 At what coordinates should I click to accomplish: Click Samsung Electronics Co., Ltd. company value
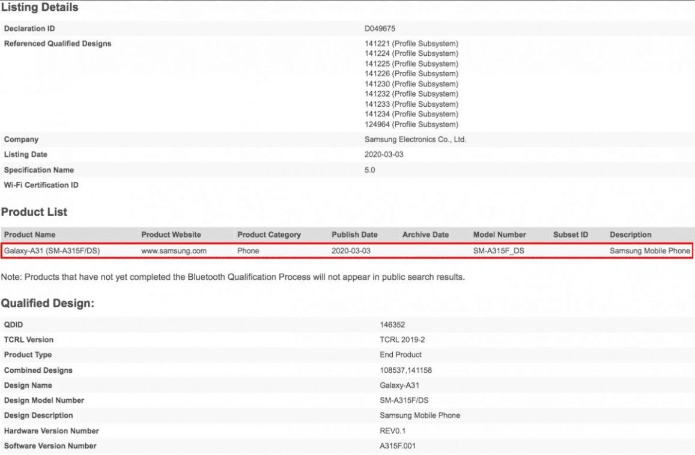[x=415, y=139]
